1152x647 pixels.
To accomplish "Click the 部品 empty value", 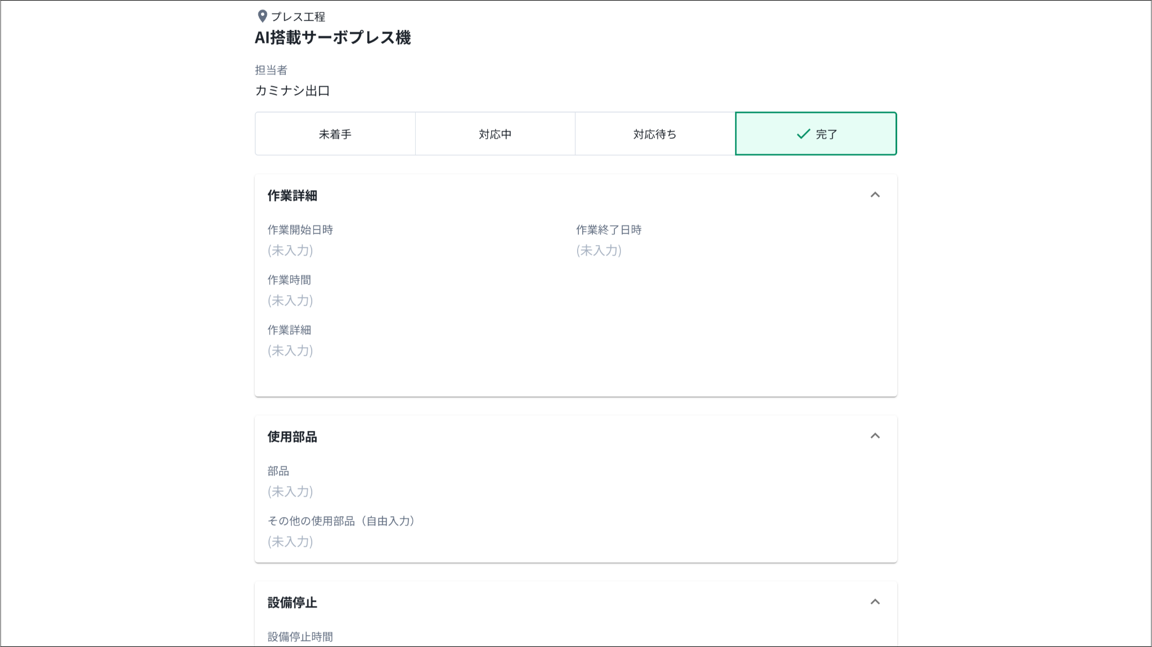I will (290, 492).
